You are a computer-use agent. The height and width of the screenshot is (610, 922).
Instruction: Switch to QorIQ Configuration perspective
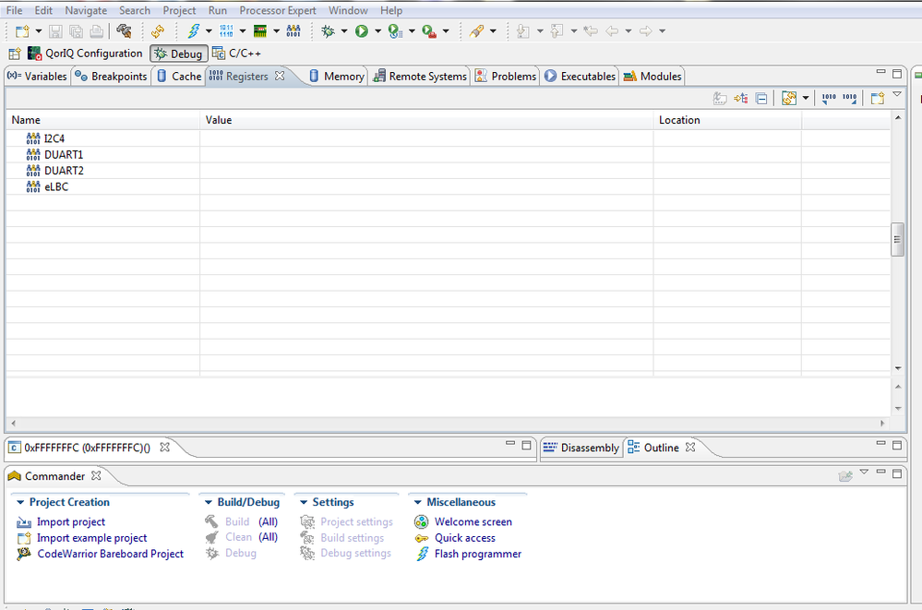pos(85,54)
